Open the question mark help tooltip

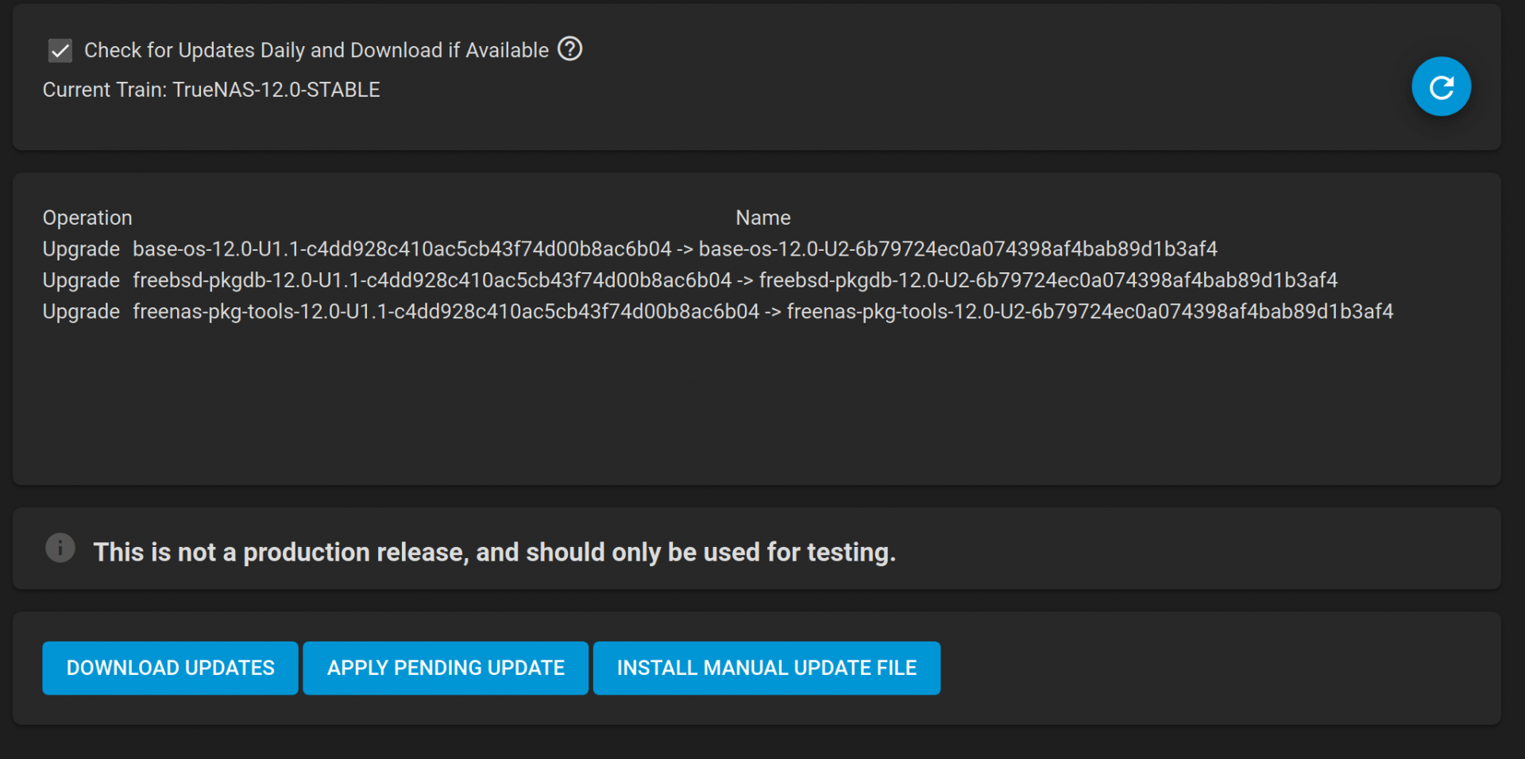569,49
